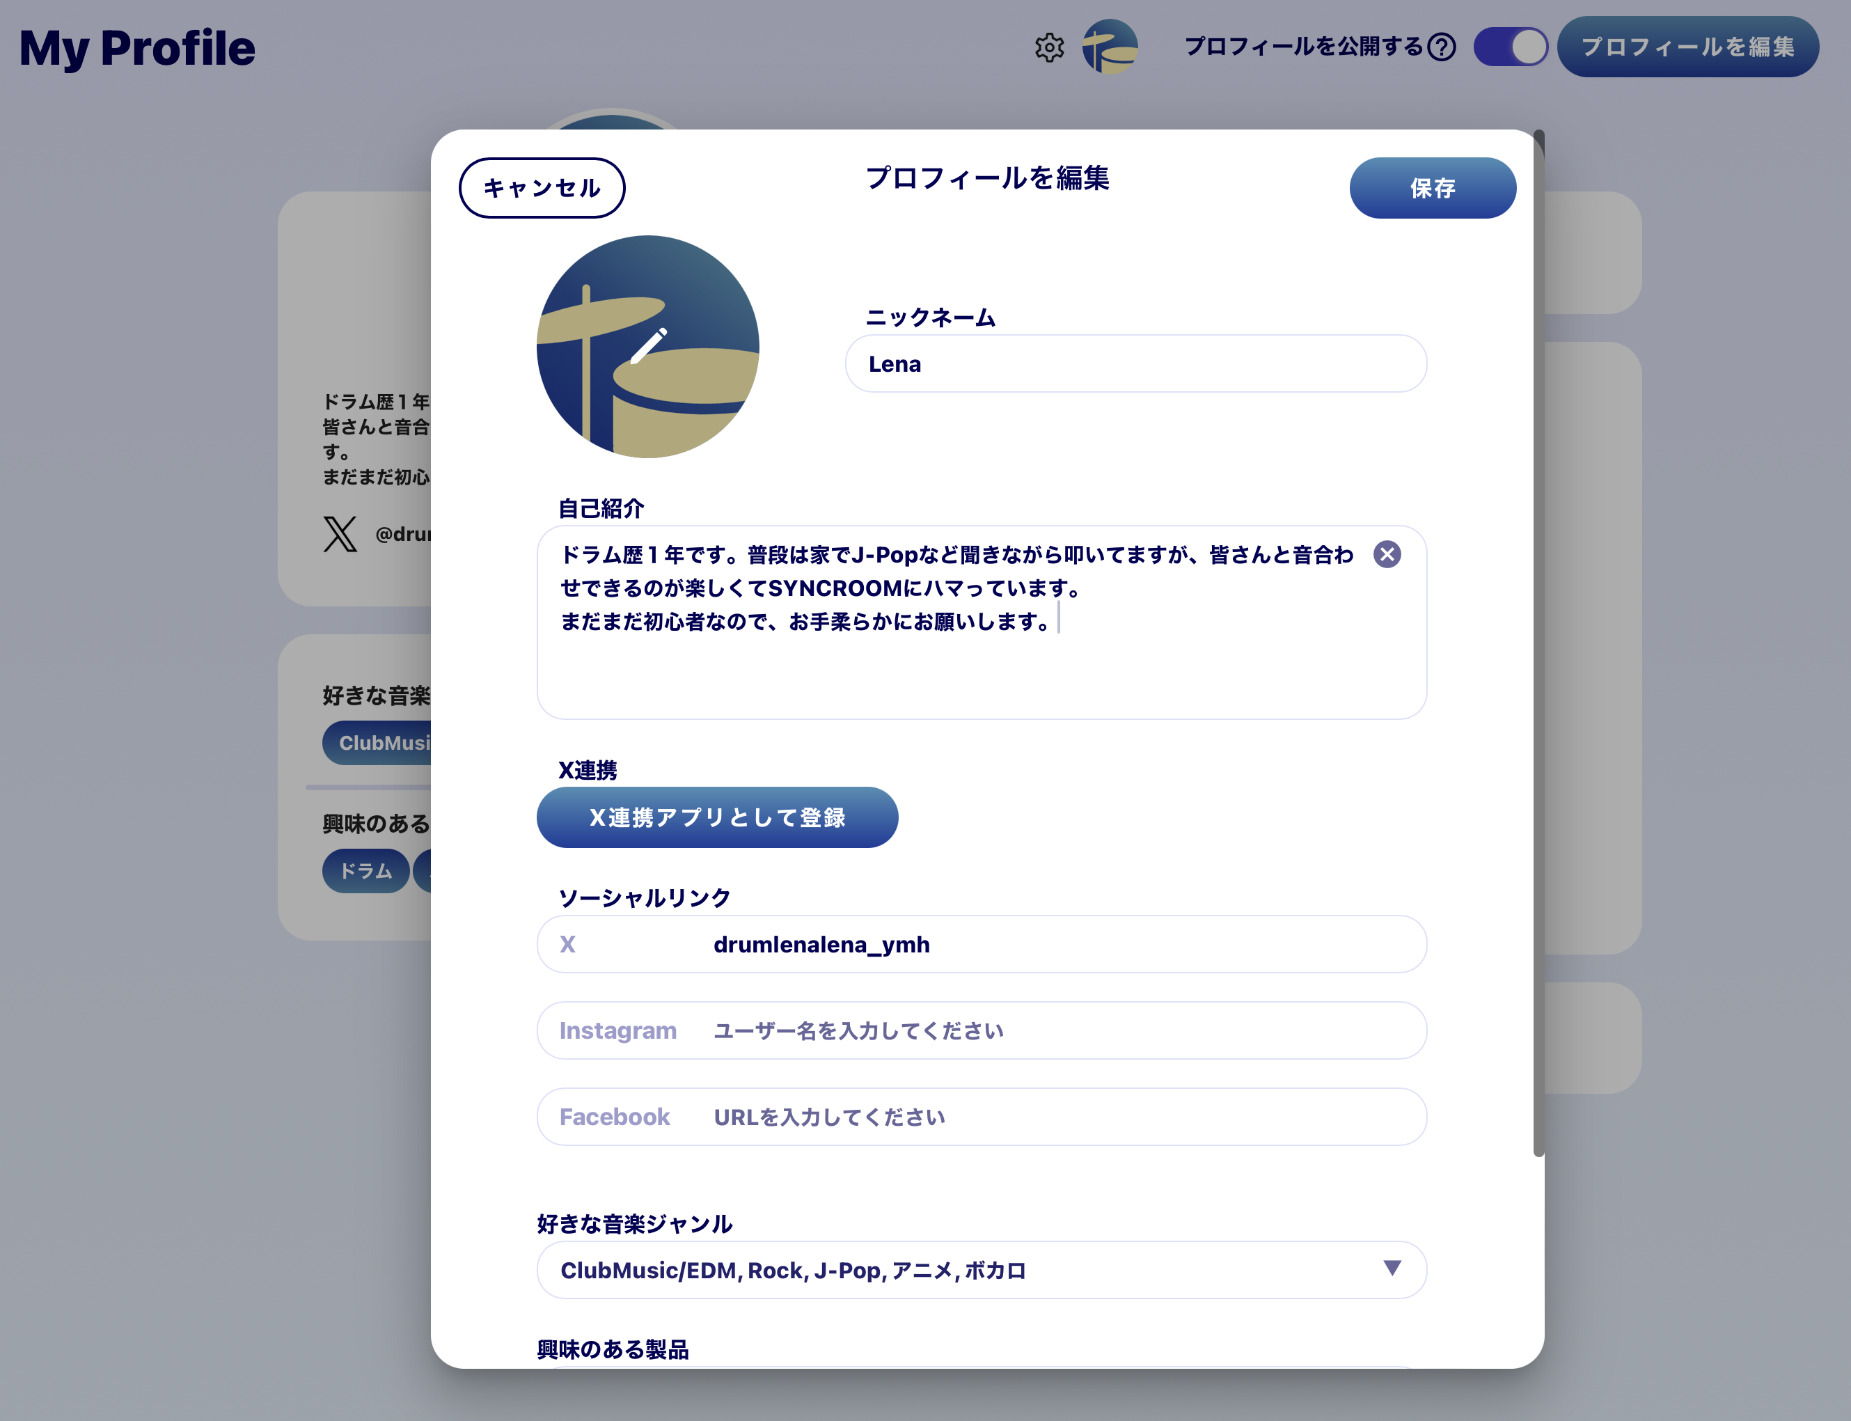Select the drum avatar image in the dialog
Viewport: 1851px width, 1421px height.
pyautogui.click(x=647, y=345)
